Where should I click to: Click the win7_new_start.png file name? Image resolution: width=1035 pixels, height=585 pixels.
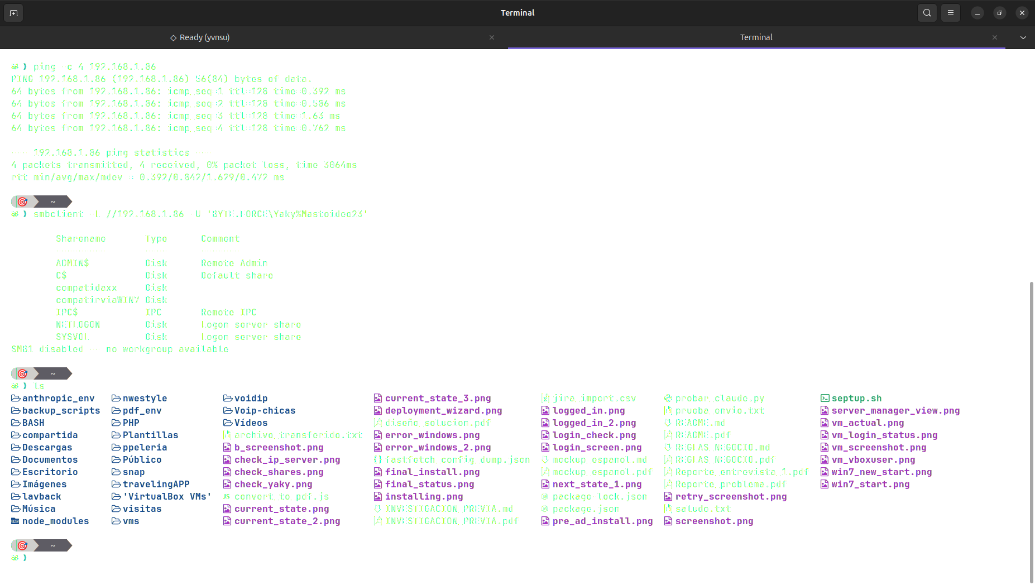click(x=882, y=472)
